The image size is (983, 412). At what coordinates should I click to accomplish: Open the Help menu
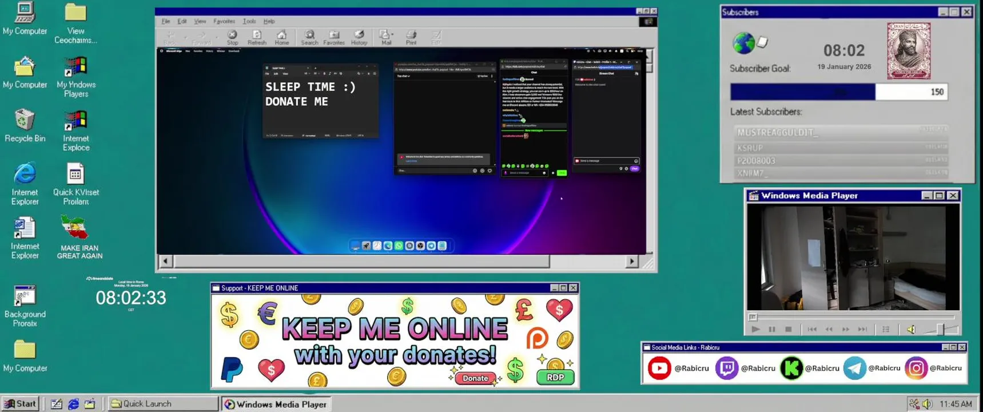269,21
